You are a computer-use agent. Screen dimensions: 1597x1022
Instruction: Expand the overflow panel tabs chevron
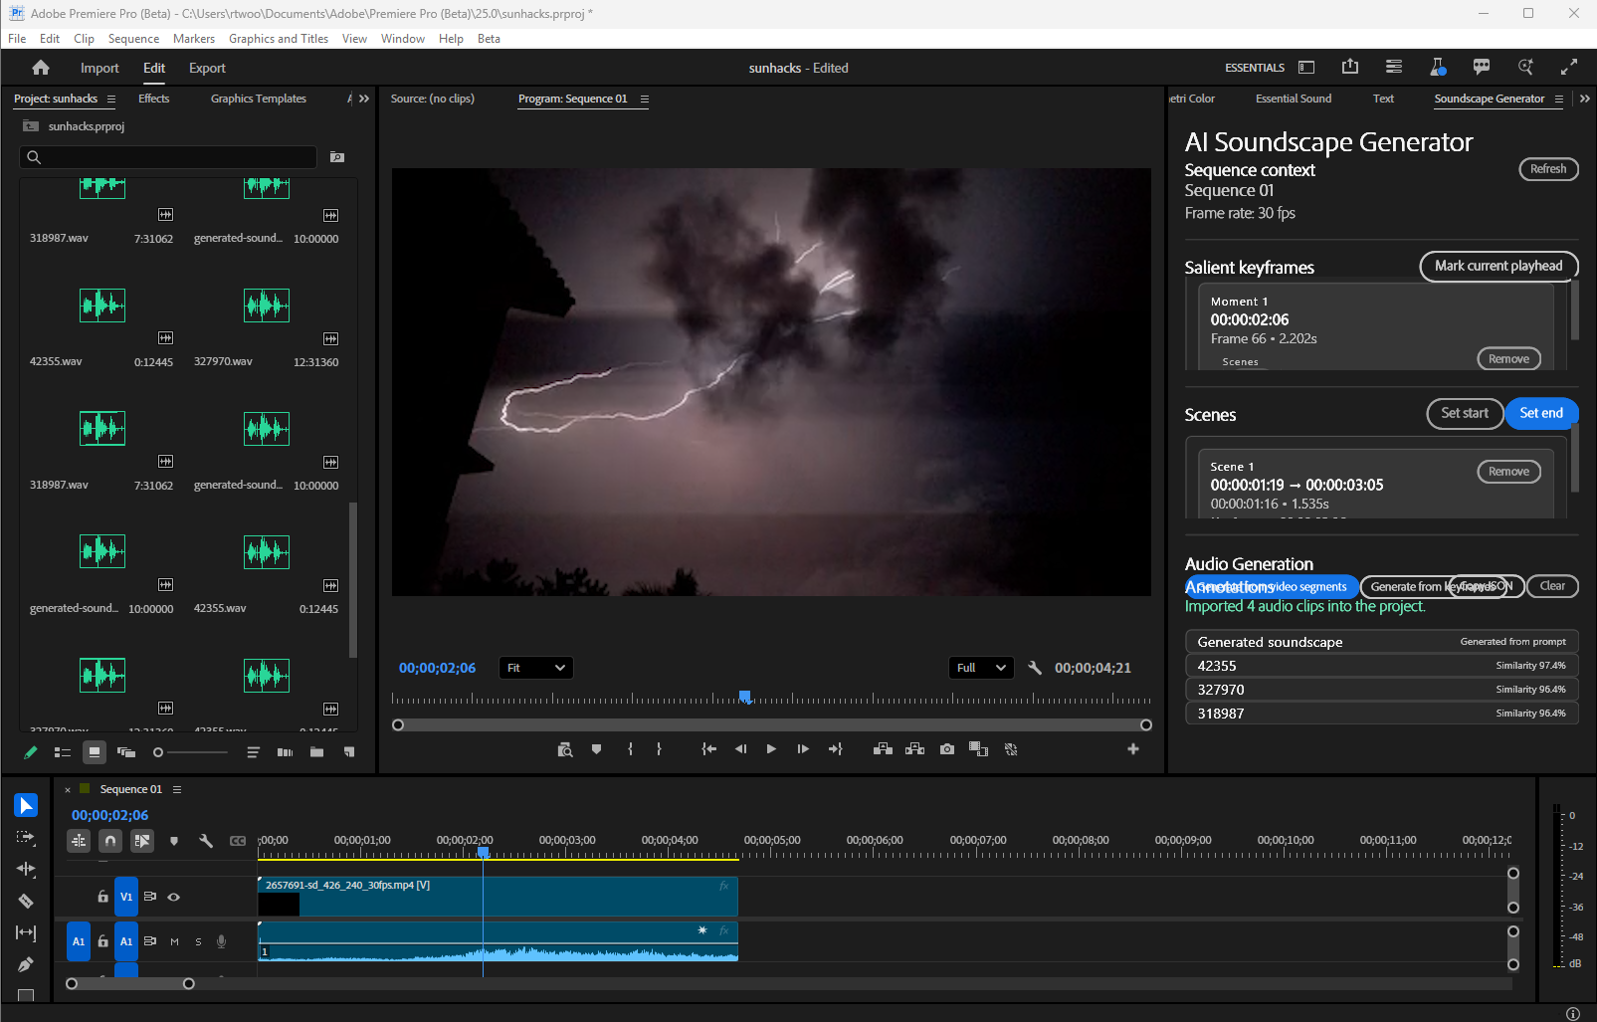364,99
